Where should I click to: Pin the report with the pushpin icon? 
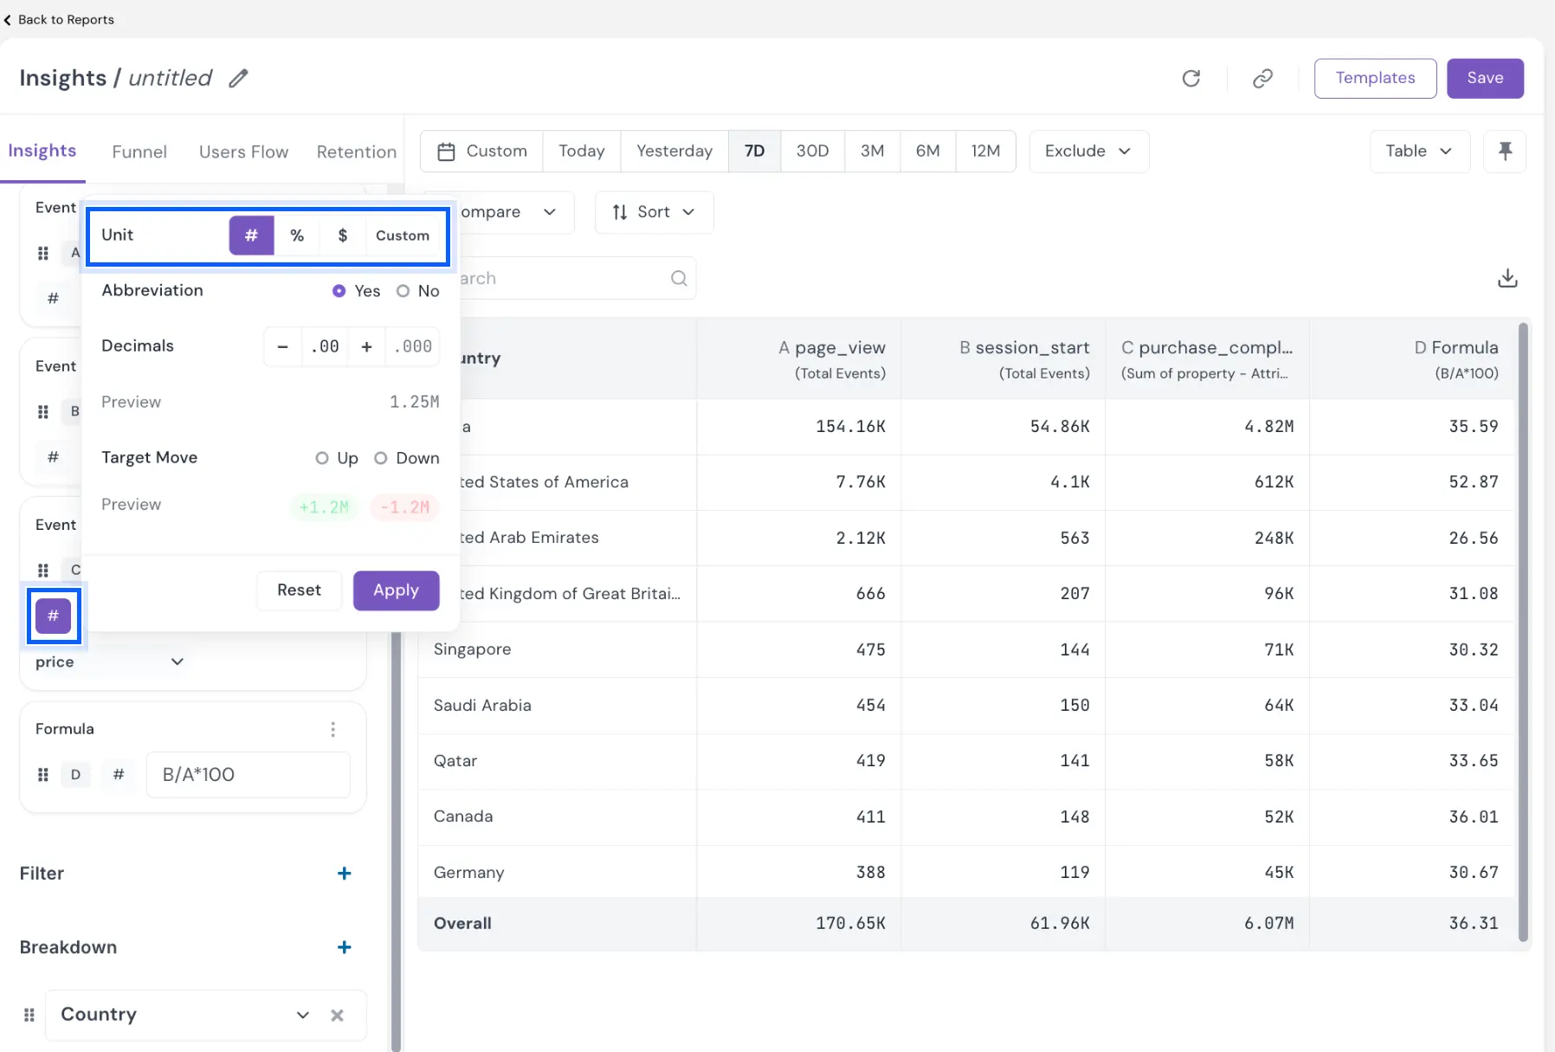(1505, 151)
